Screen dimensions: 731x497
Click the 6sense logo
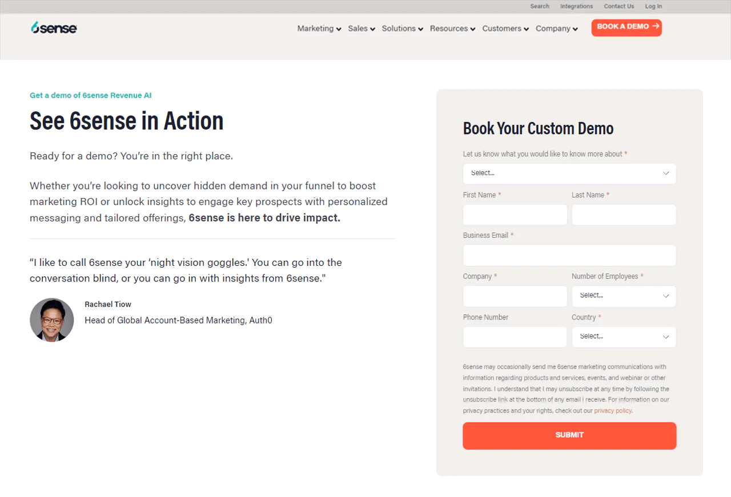(54, 28)
